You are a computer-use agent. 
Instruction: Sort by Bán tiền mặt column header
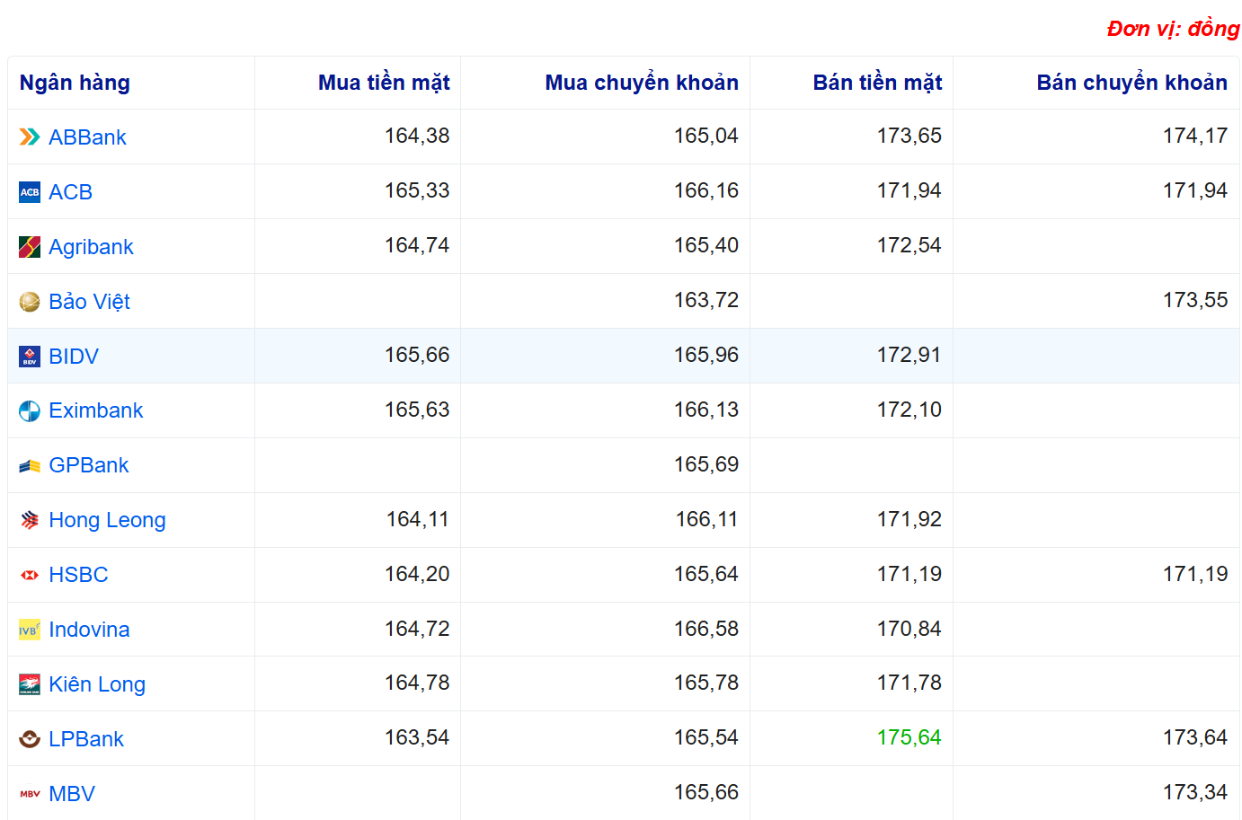pos(877,83)
